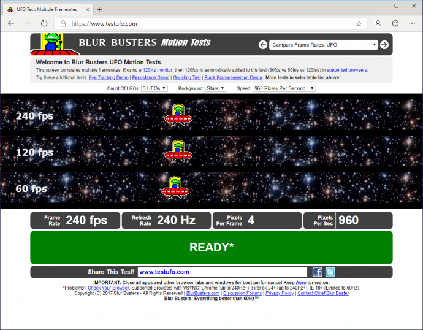Click the browser refresh icon

pos(44,23)
